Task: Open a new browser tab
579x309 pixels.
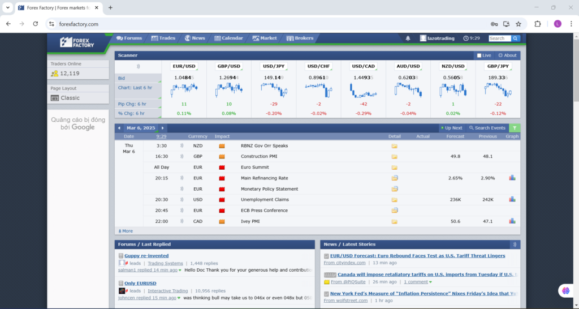Action: [110, 7]
